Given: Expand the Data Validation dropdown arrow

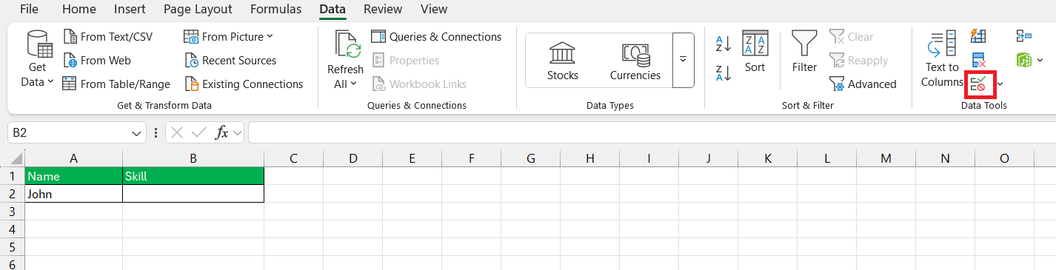Looking at the screenshot, I should coord(1000,84).
